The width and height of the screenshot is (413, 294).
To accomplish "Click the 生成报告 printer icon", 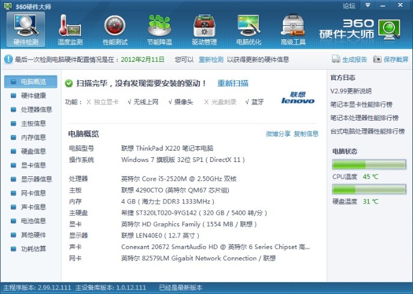I will (336, 59).
